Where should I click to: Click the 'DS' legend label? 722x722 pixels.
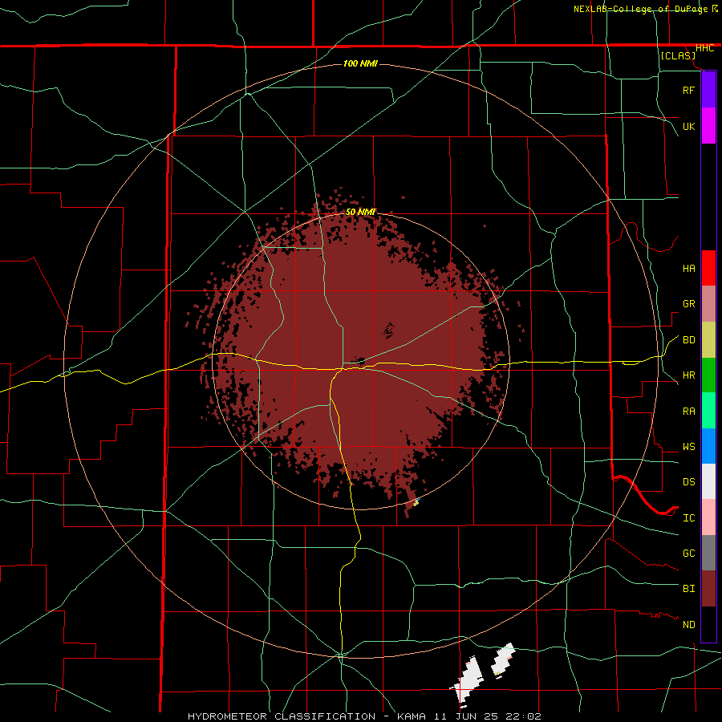click(x=688, y=482)
